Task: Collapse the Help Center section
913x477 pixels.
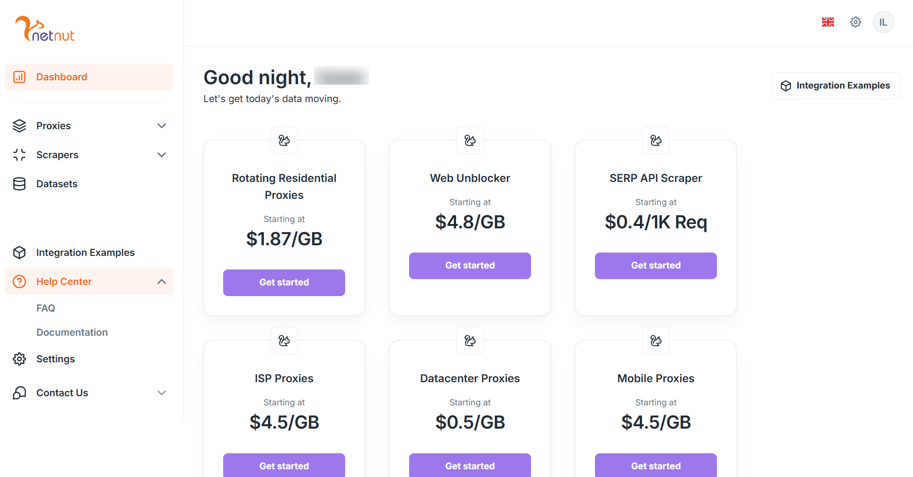Action: tap(162, 282)
